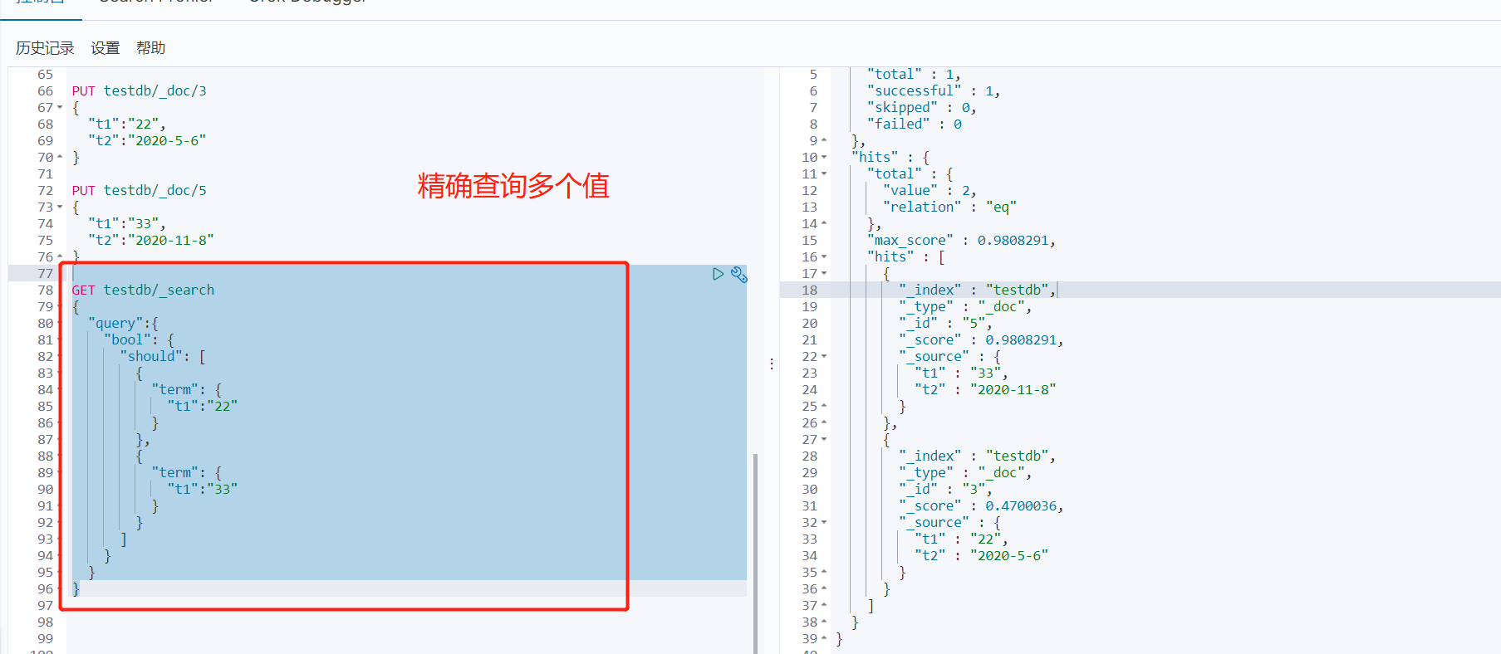
Task: Click response line "t2" : "2020-5-6"
Action: click(x=982, y=556)
